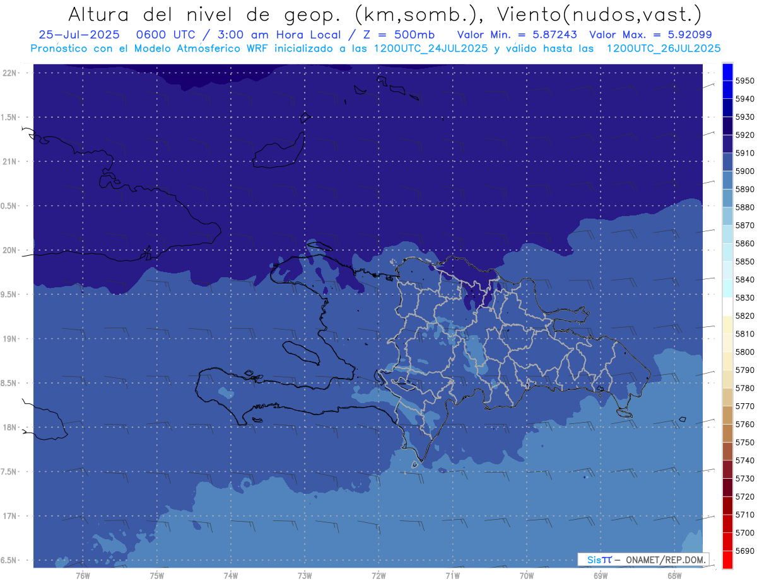The image size is (757, 584).
Task: Pick the colorbar swatch between 5900 and 5910
Action: 727,162
